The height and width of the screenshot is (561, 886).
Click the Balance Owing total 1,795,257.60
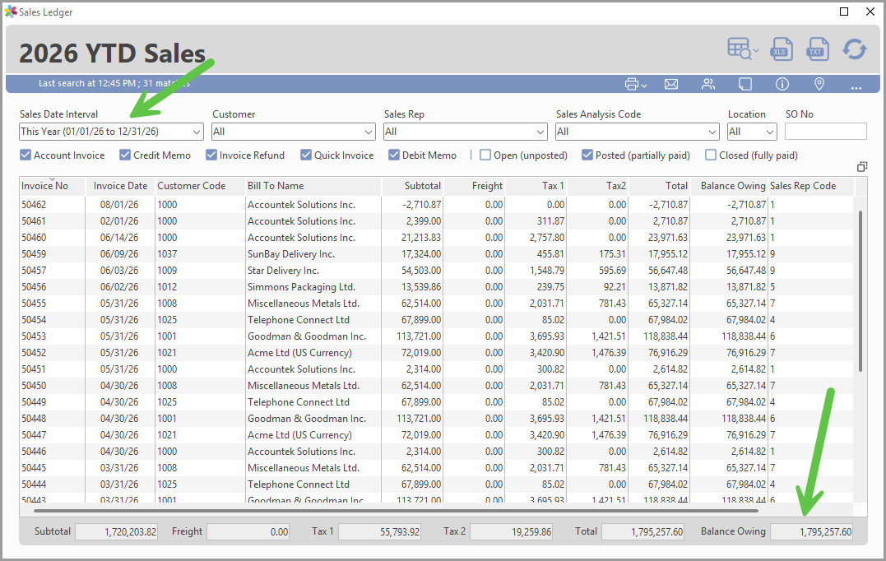click(x=811, y=531)
